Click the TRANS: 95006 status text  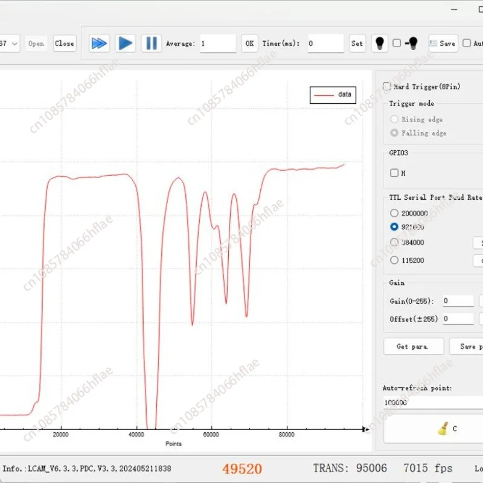coord(350,469)
